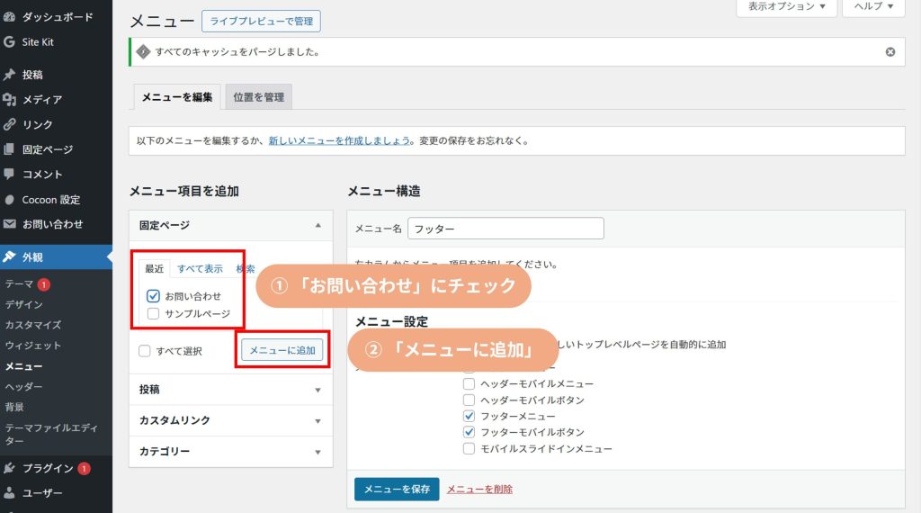Viewport: 921px width, 513px height.
Task: Click the メディア media icon in sidebar
Action: (9, 100)
